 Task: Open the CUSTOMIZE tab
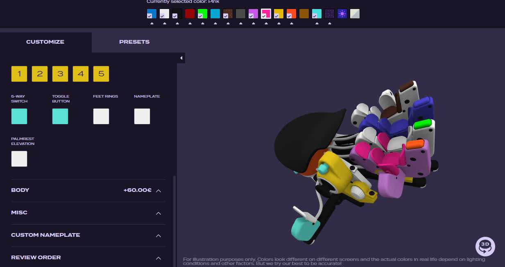[x=45, y=42]
